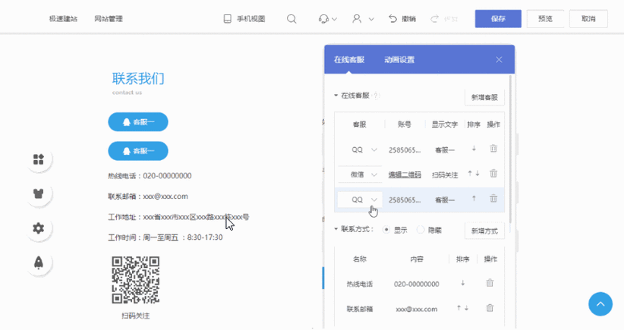This screenshot has width=624, height=330.
Task: Edit the 2585065 account in highlighted row
Action: pyautogui.click(x=405, y=200)
